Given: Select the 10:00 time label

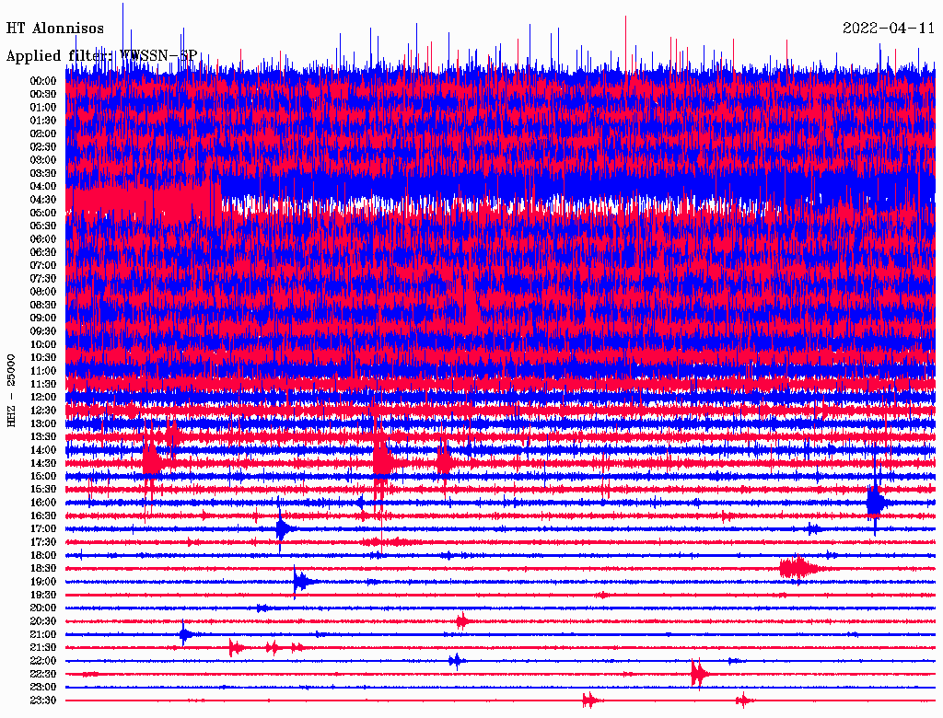Looking at the screenshot, I should point(43,344).
